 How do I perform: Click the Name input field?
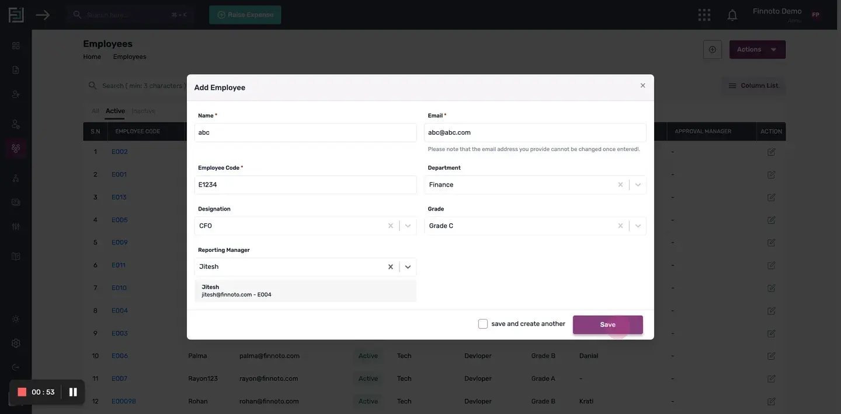(305, 132)
